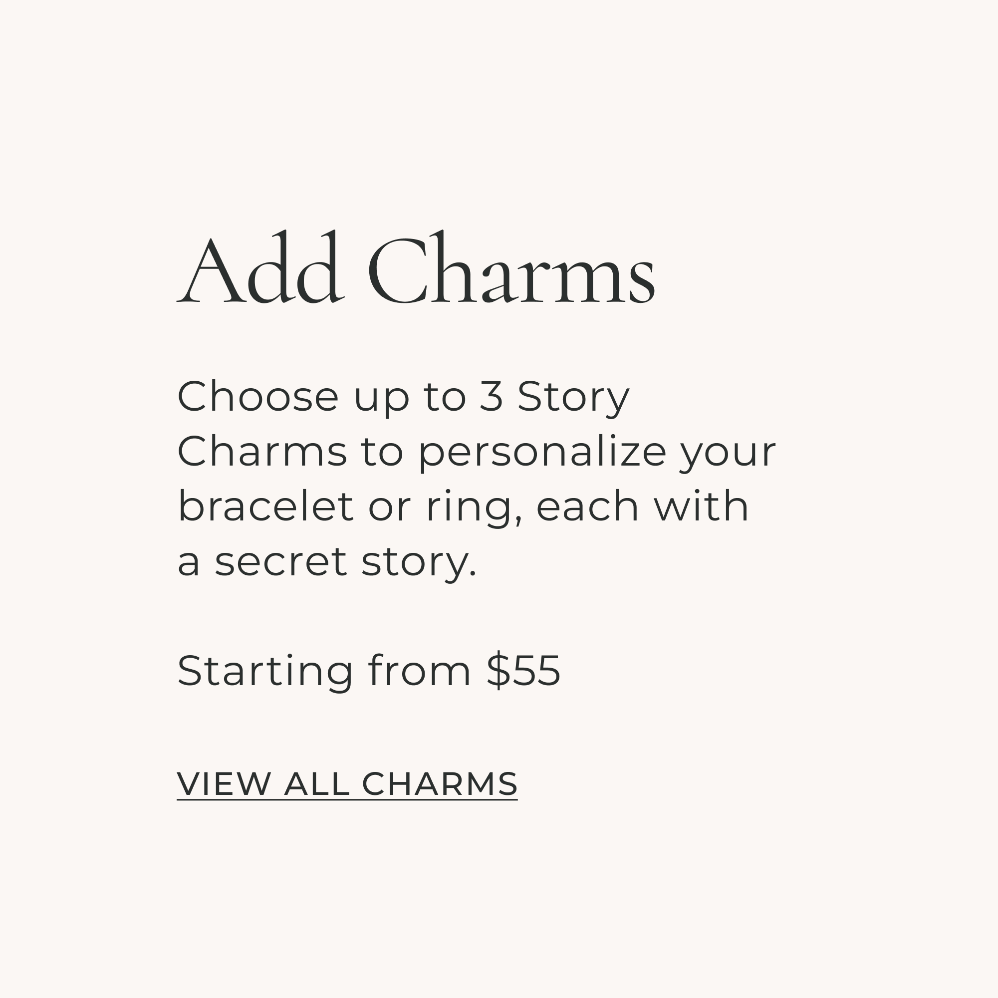
Task: Open the View All Charms link
Action: tap(347, 784)
